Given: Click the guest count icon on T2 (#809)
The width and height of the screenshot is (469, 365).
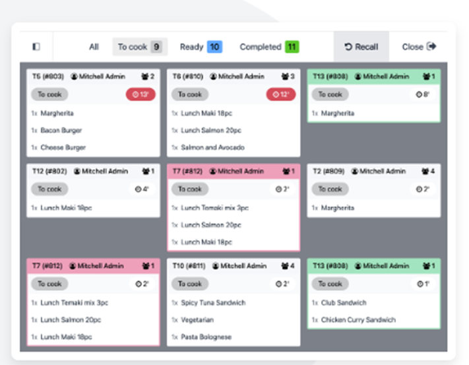Looking at the screenshot, I should 427,172.
